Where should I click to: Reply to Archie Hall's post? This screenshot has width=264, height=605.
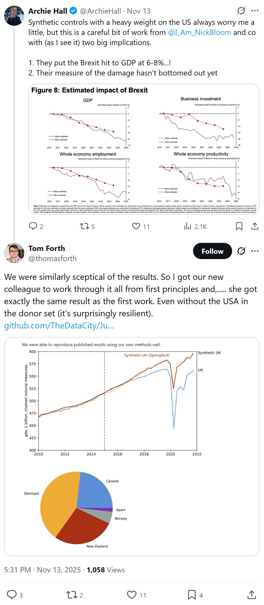tap(33, 226)
